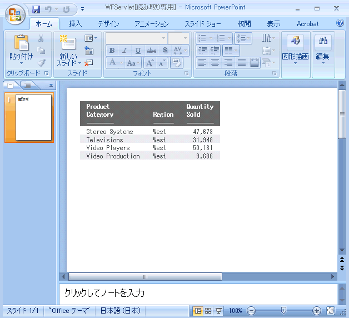The height and width of the screenshot is (318, 349).
Task: Click the Reset slide icon
Action: click(89, 51)
